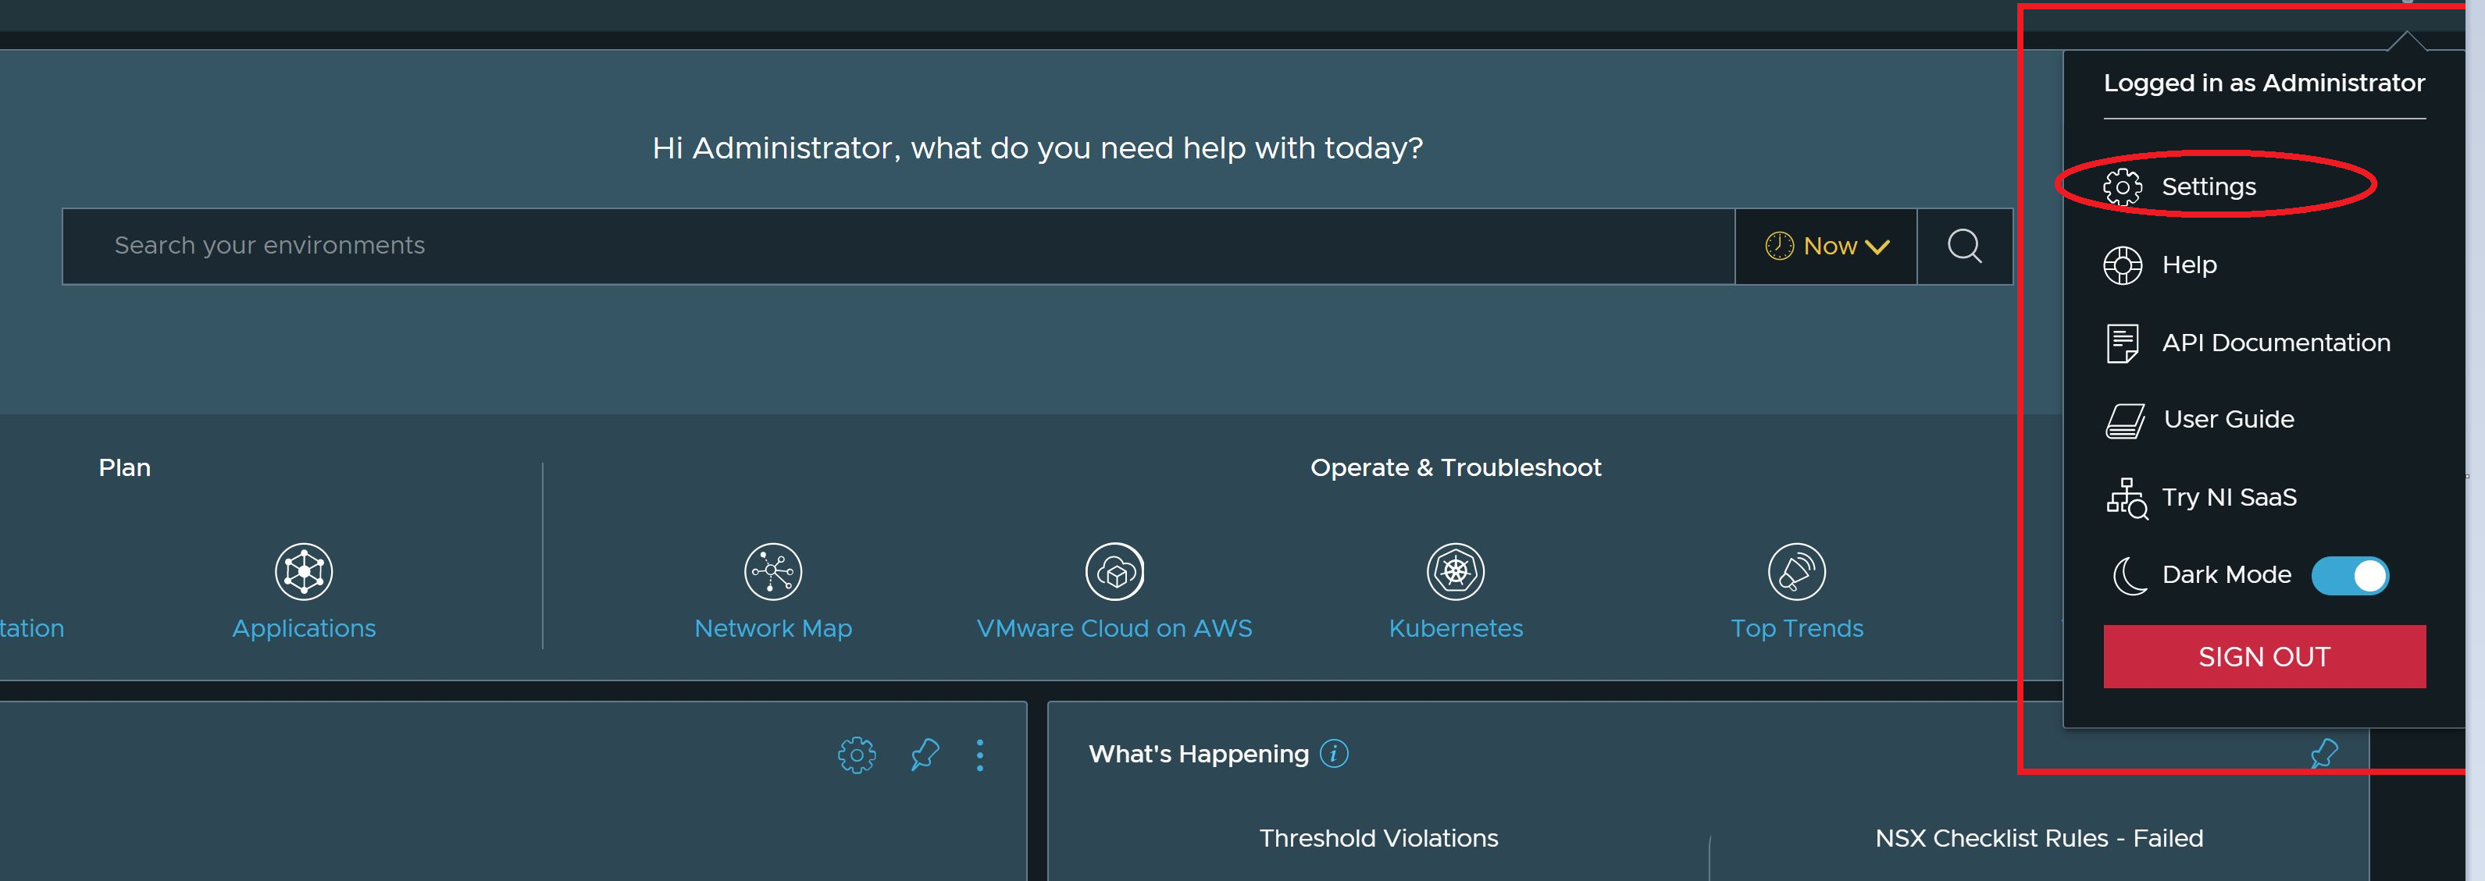Screen dimensions: 2485x881
Task: Click the widget gear settings icon
Action: pos(856,755)
